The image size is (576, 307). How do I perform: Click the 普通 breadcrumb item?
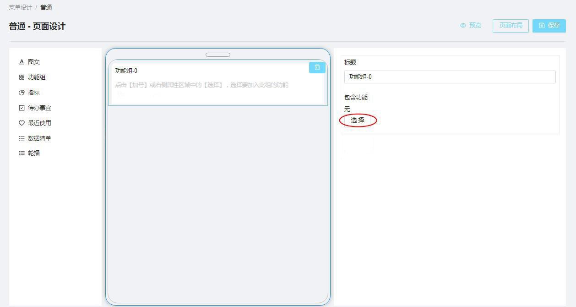(x=46, y=8)
